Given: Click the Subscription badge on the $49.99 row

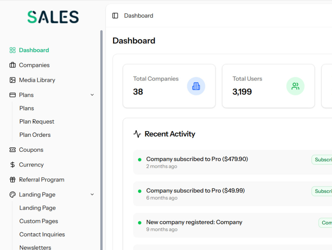Looking at the screenshot, I should (322, 191).
